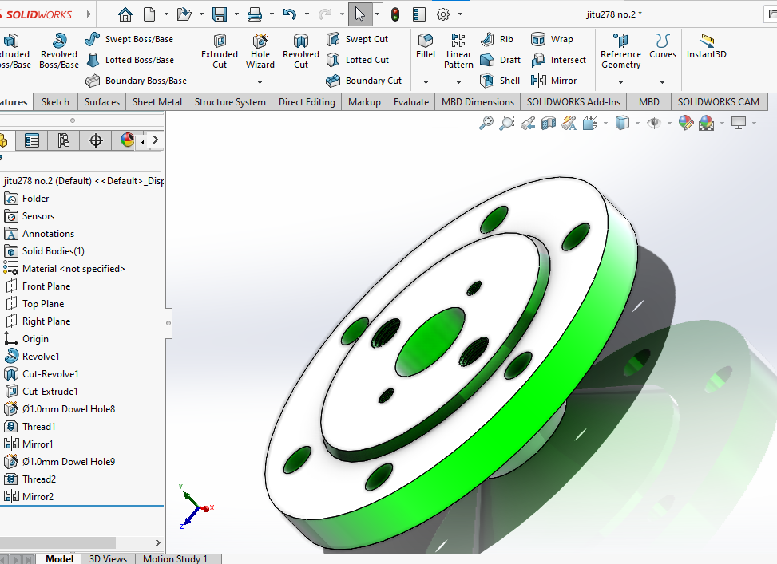Apply the Fillet tool

[x=426, y=46]
